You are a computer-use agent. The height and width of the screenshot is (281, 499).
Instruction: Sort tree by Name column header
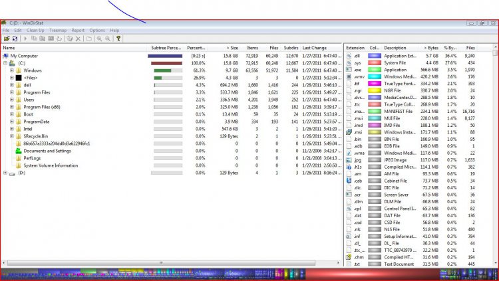74,48
